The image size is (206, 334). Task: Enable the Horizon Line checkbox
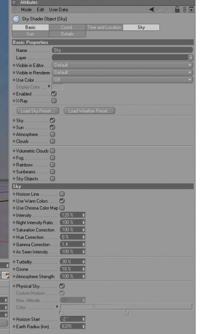(62, 194)
